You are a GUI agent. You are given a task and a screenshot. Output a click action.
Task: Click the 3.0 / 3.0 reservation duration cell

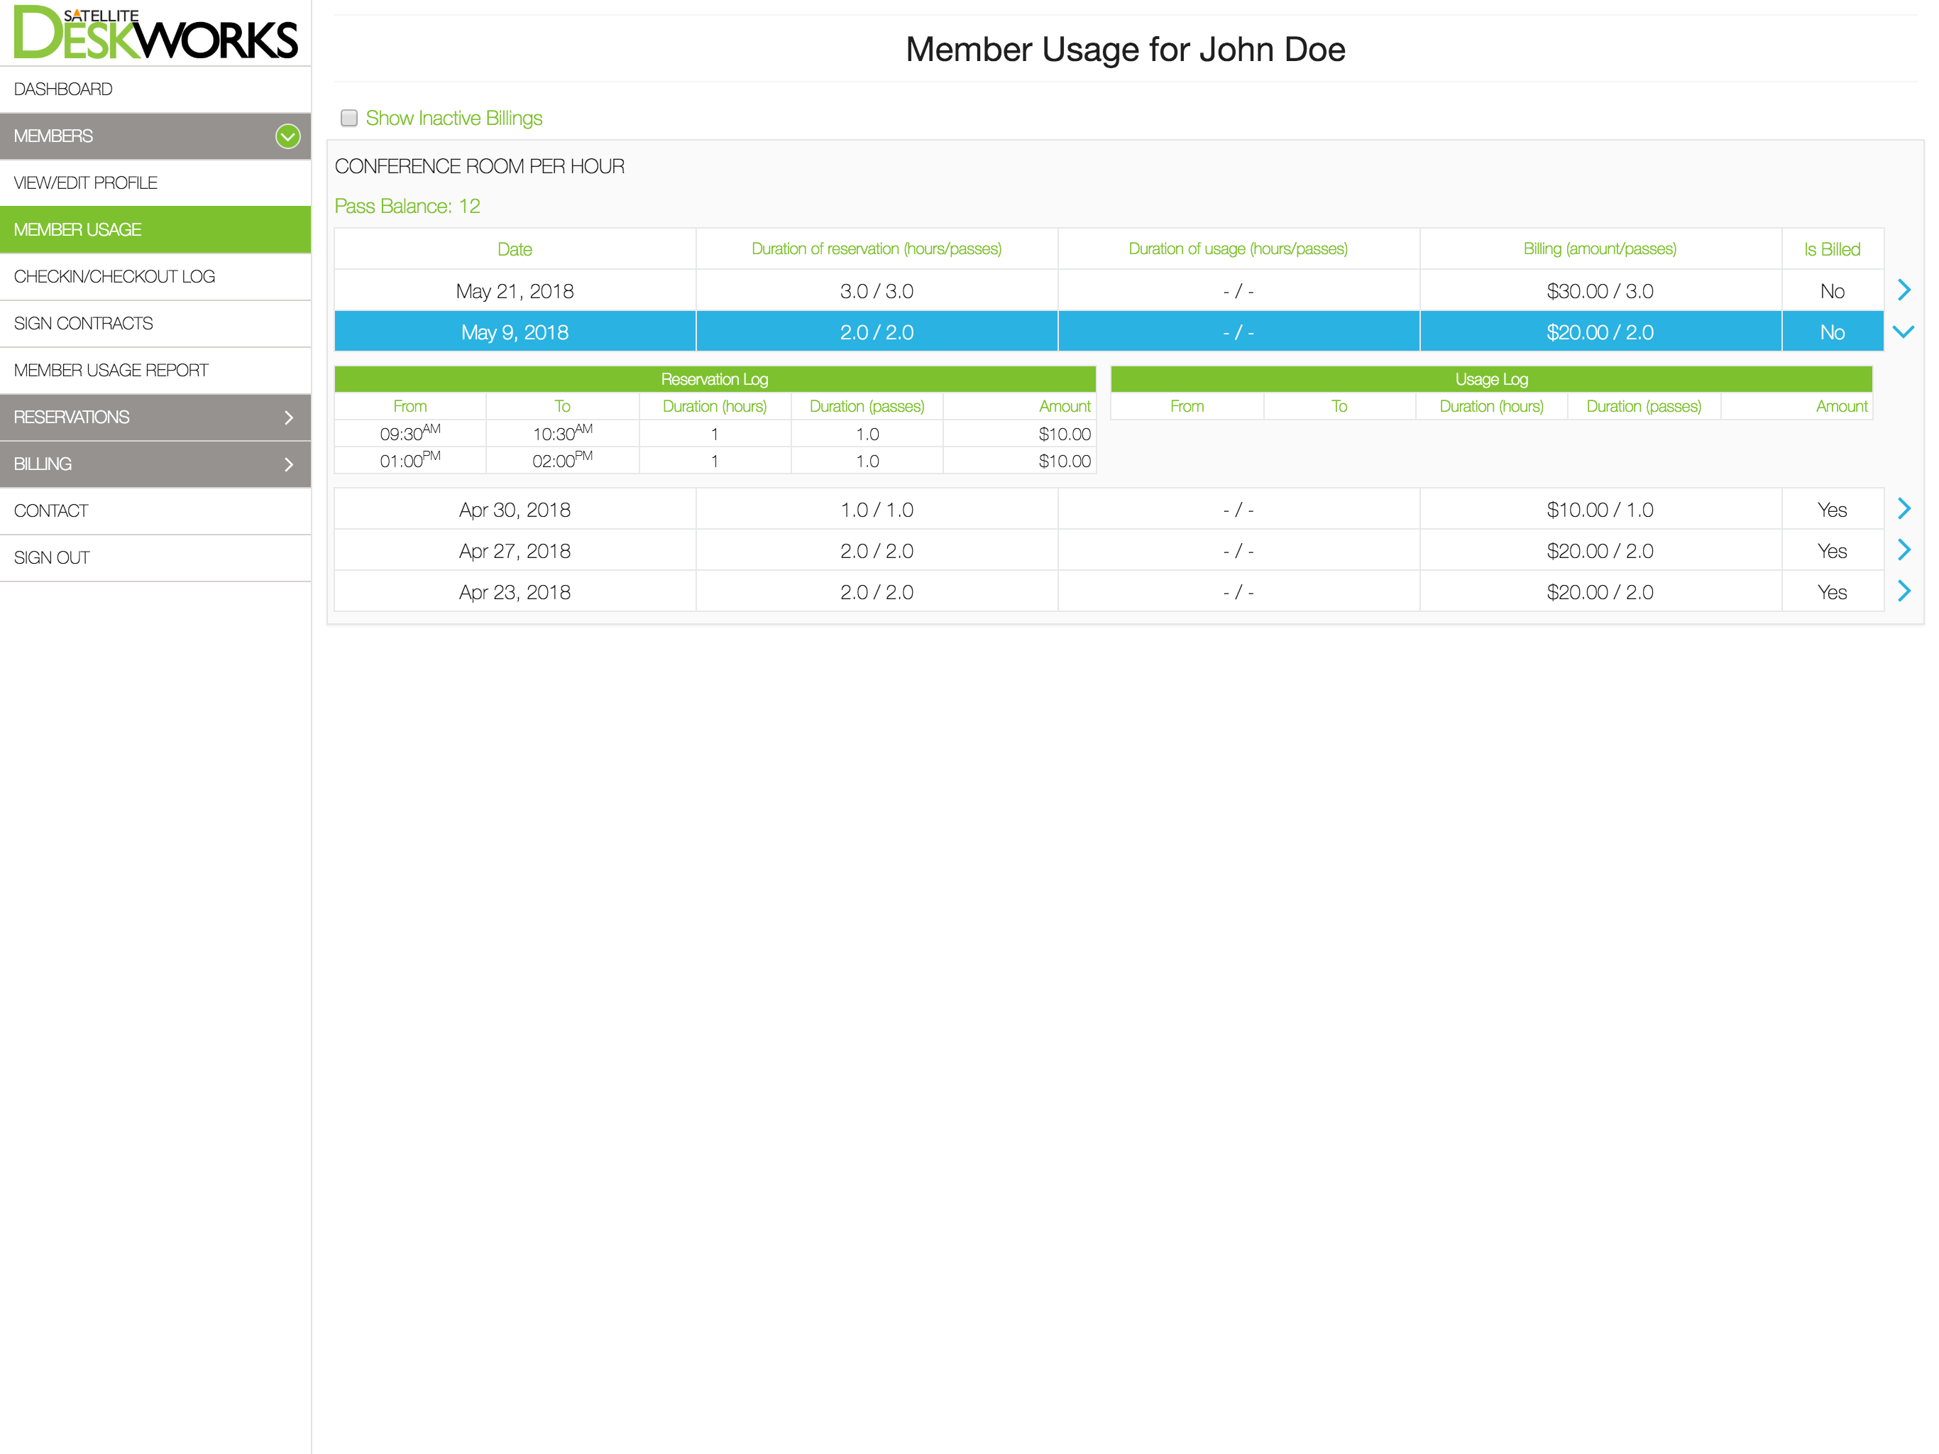tap(877, 291)
